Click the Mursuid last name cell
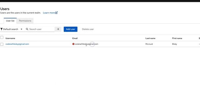The height and width of the screenshot is (112, 200). [149, 44]
